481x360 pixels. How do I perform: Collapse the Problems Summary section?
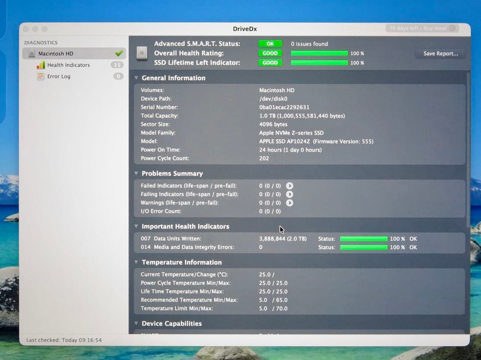(136, 173)
